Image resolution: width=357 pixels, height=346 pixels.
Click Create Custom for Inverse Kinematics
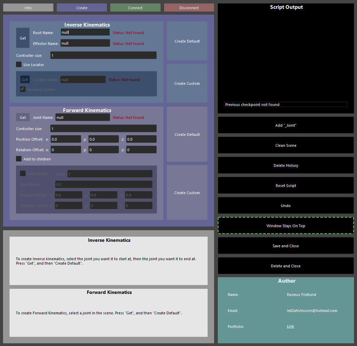click(187, 83)
